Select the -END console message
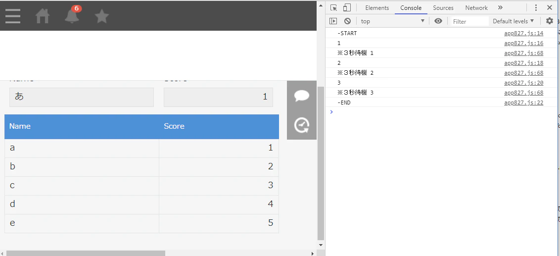 click(x=344, y=102)
